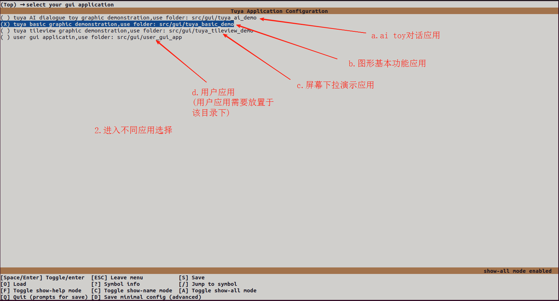Viewport: 559px width, 301px height.
Task: Click the [Q] Quit (prompts for save) hint
Action: pos(44,297)
